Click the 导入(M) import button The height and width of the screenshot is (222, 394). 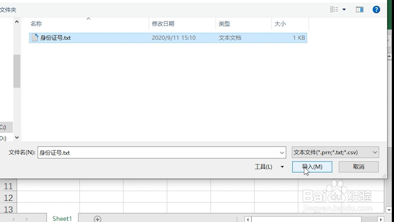click(312, 166)
